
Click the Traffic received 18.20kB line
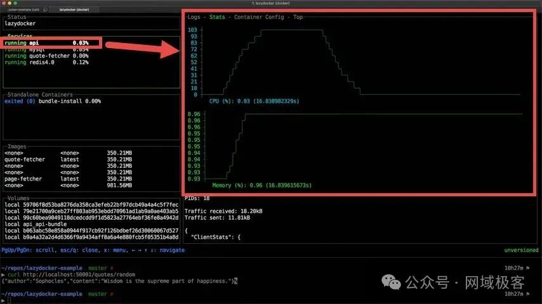[223, 211]
